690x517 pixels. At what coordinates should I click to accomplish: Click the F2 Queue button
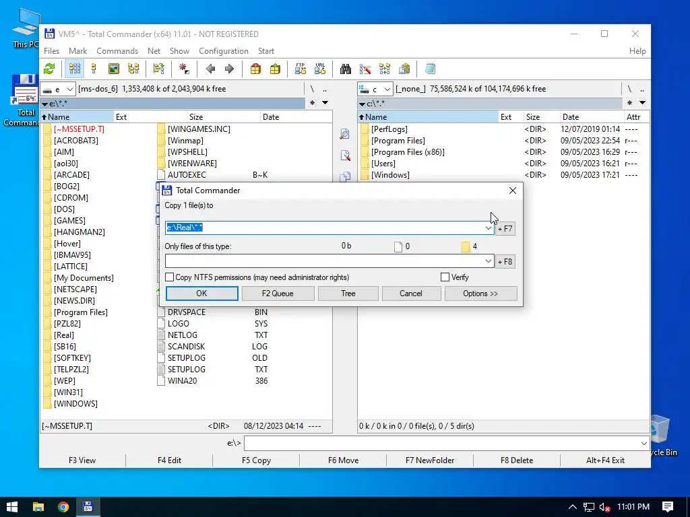(278, 294)
